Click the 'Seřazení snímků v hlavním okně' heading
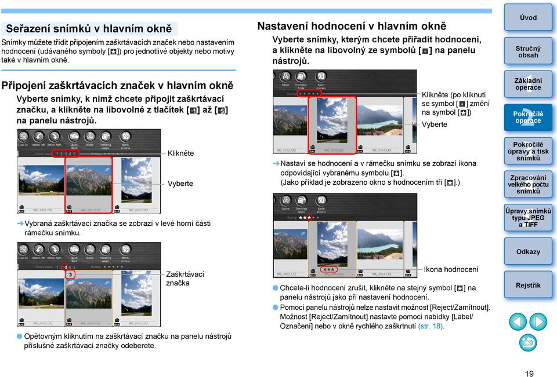Viewport: 557px width, 377px height. (89, 28)
